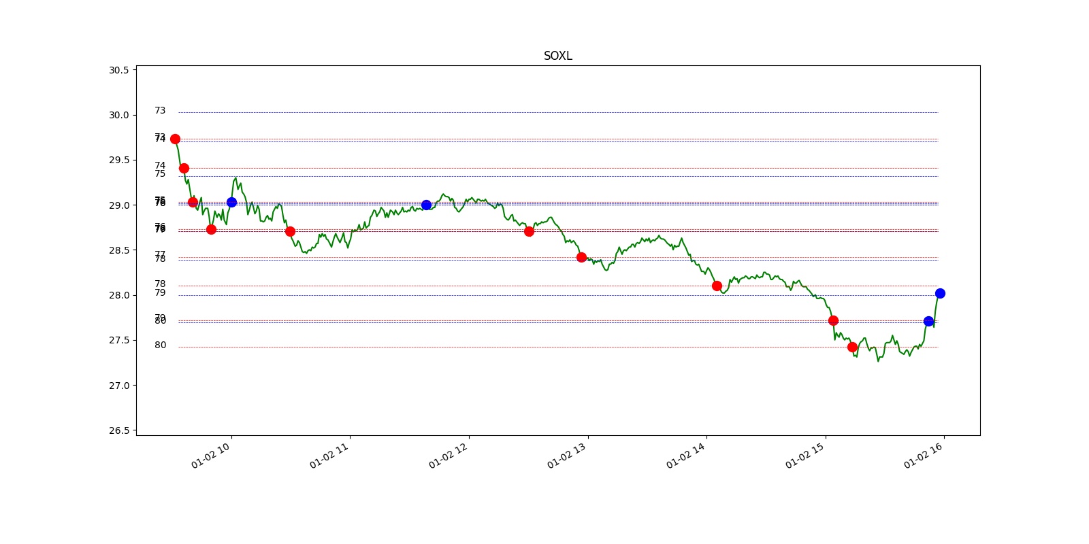Click the final blue marker at the 28.0 level
The width and height of the screenshot is (1089, 544).
pyautogui.click(x=940, y=293)
